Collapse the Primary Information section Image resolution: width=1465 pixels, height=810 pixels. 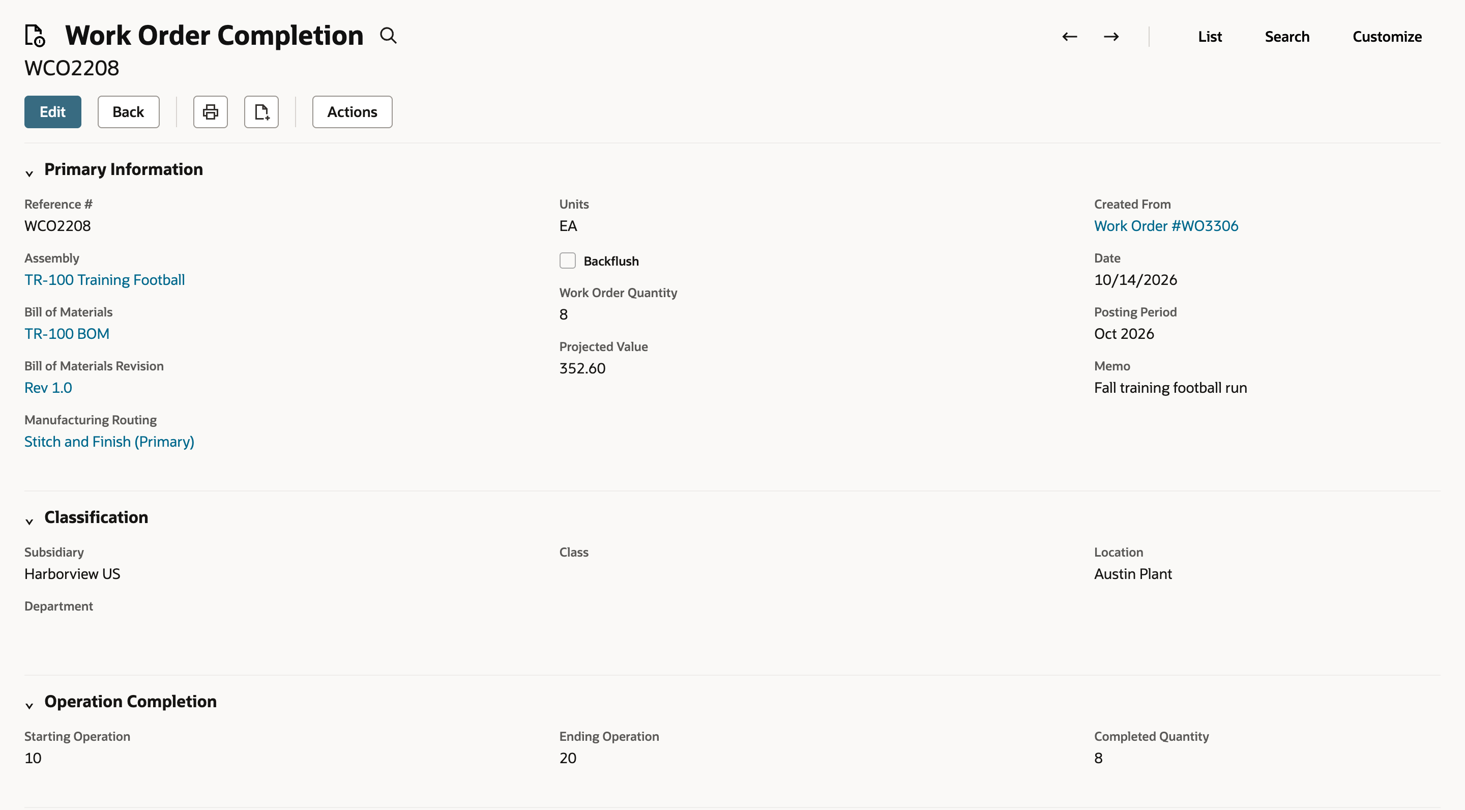30,173
